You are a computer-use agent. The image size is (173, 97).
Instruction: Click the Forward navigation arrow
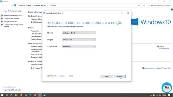coord(6,5)
